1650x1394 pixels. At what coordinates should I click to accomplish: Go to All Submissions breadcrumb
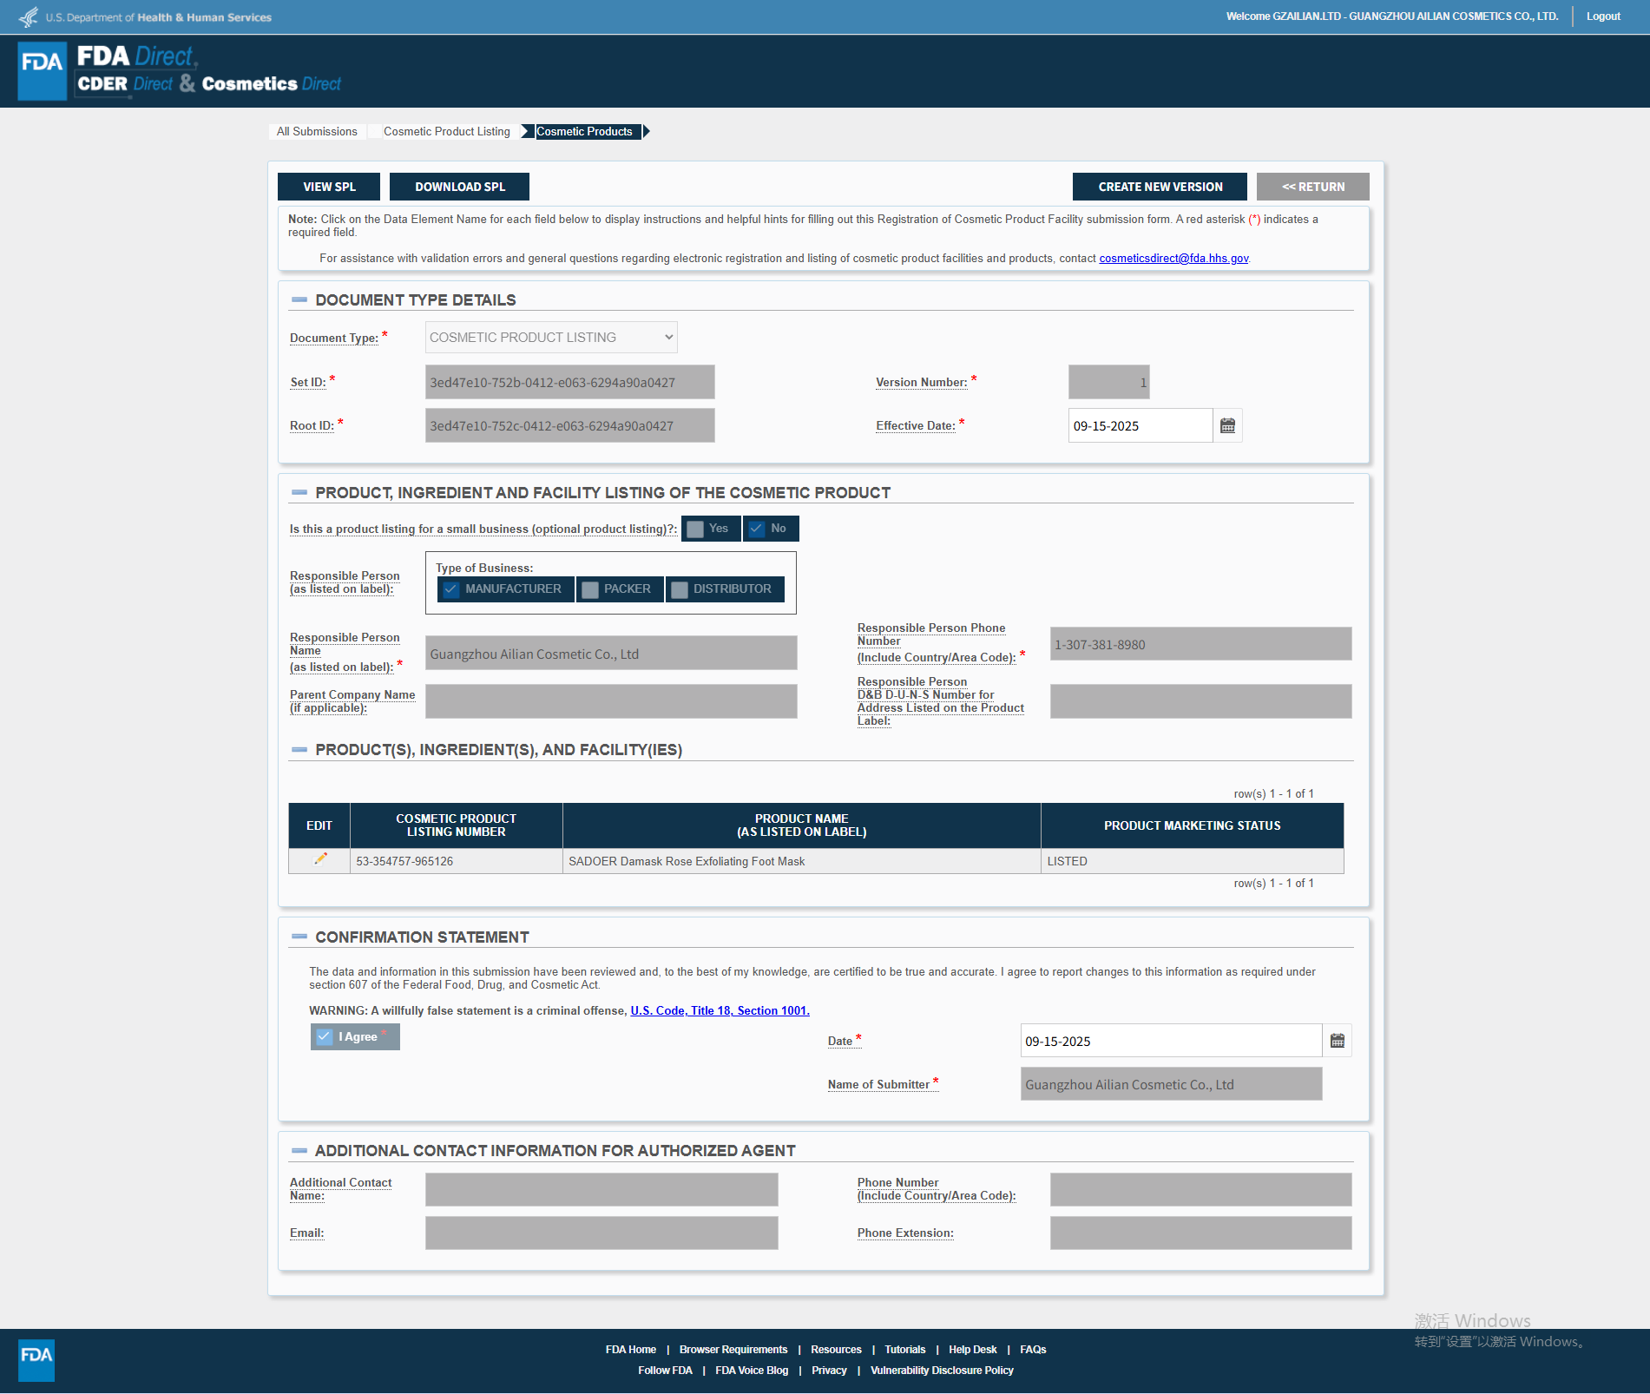(x=317, y=132)
